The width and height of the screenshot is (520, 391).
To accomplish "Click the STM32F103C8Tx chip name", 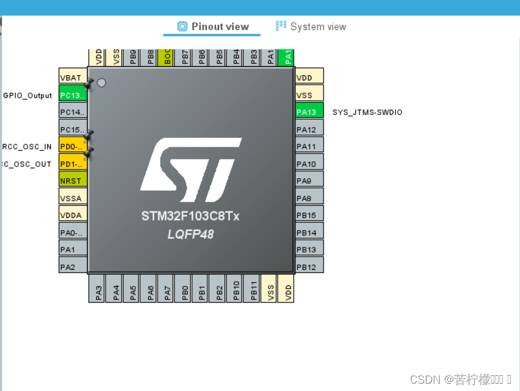I will pyautogui.click(x=190, y=216).
